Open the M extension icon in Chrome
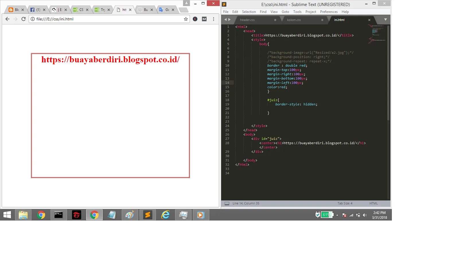 pos(204,19)
